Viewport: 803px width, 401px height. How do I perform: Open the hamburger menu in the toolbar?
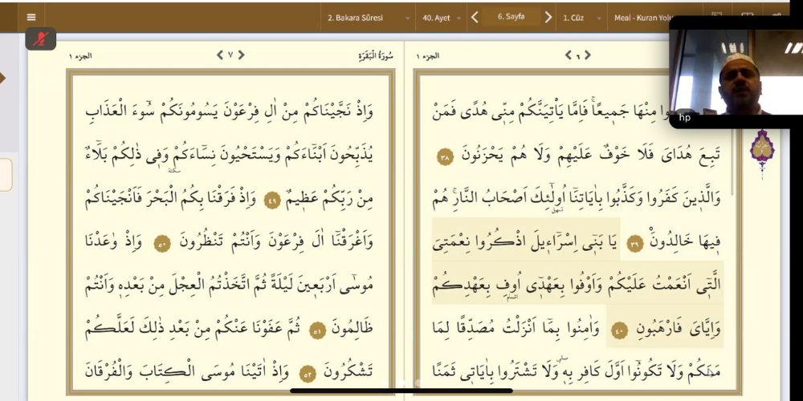[x=31, y=17]
